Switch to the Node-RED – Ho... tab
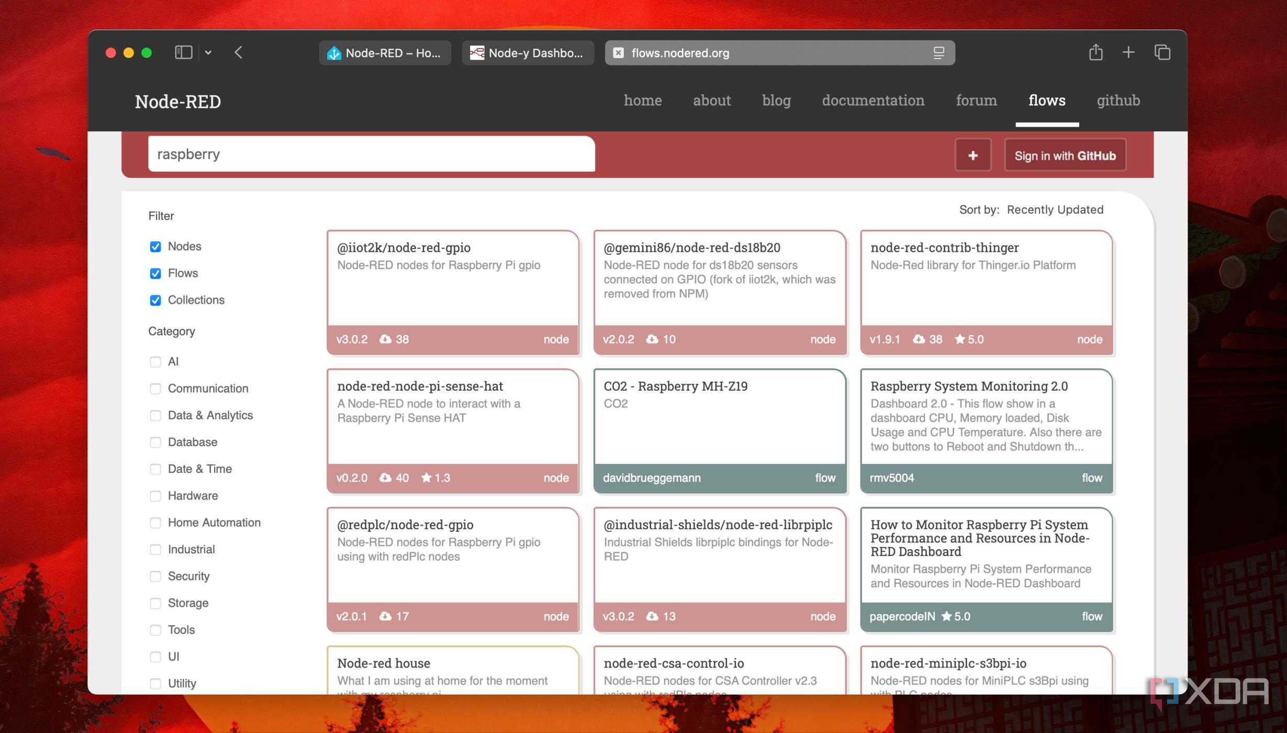 click(385, 53)
